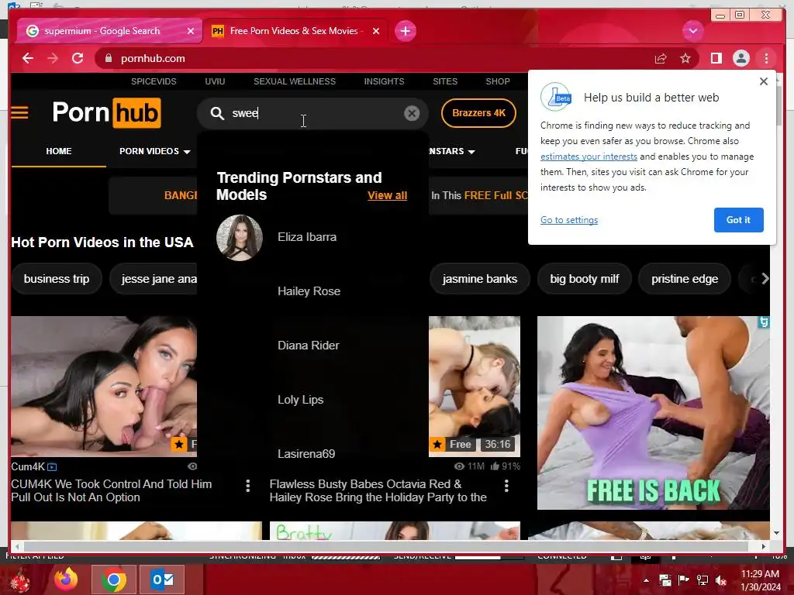The width and height of the screenshot is (794, 595).
Task: Dismiss the Help us build popup
Action: pyautogui.click(x=764, y=81)
